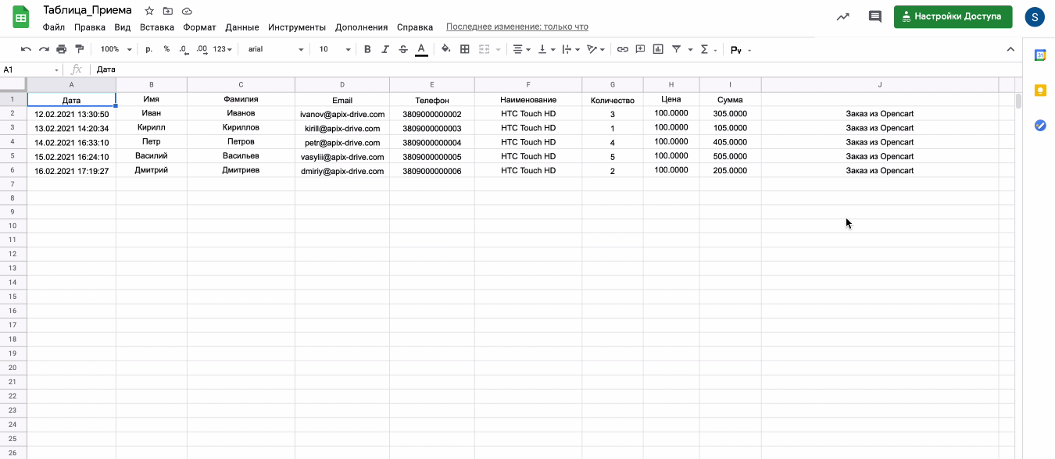This screenshot has height=459, width=1055.
Task: Insert a comment
Action: coord(640,49)
